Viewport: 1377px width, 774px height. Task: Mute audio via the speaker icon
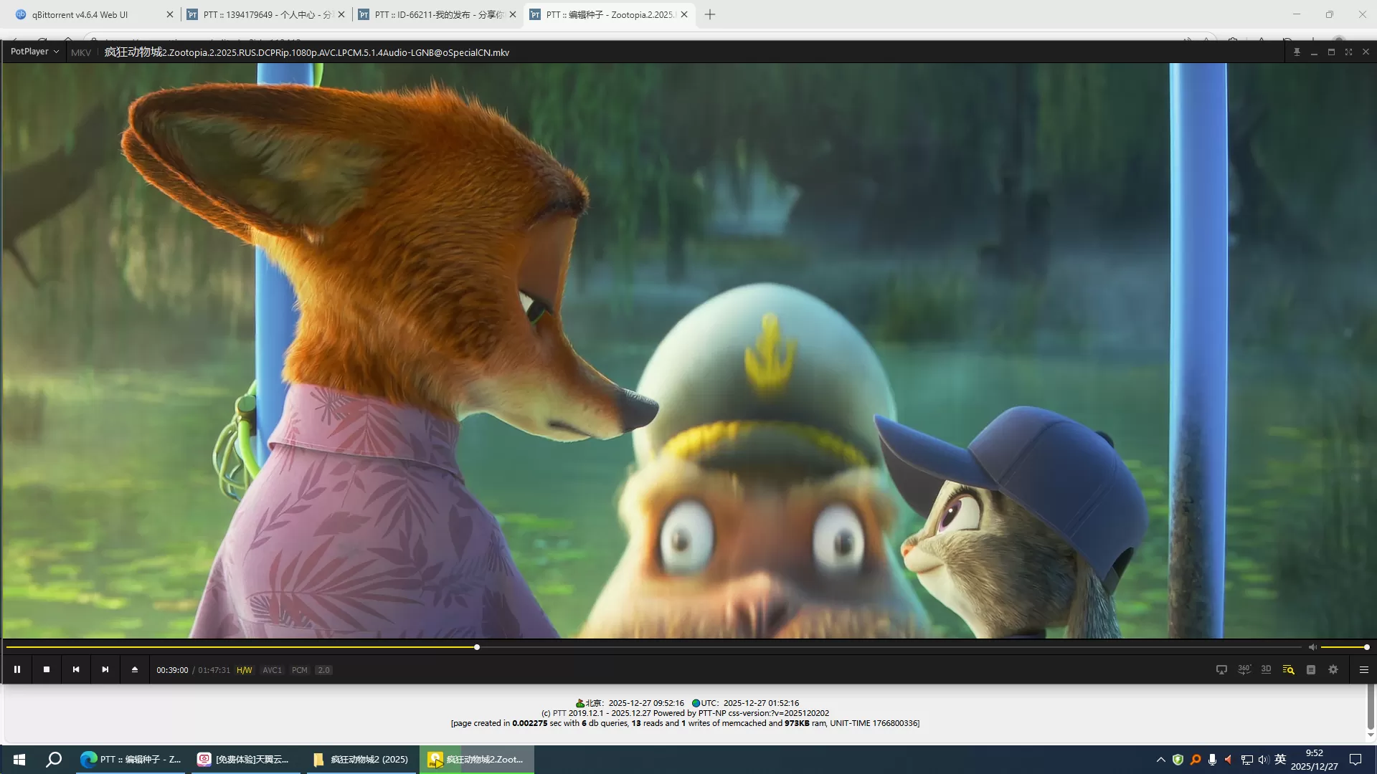pos(1312,647)
